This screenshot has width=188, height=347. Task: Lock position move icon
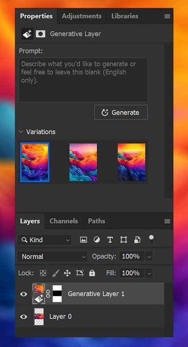pyautogui.click(x=67, y=273)
